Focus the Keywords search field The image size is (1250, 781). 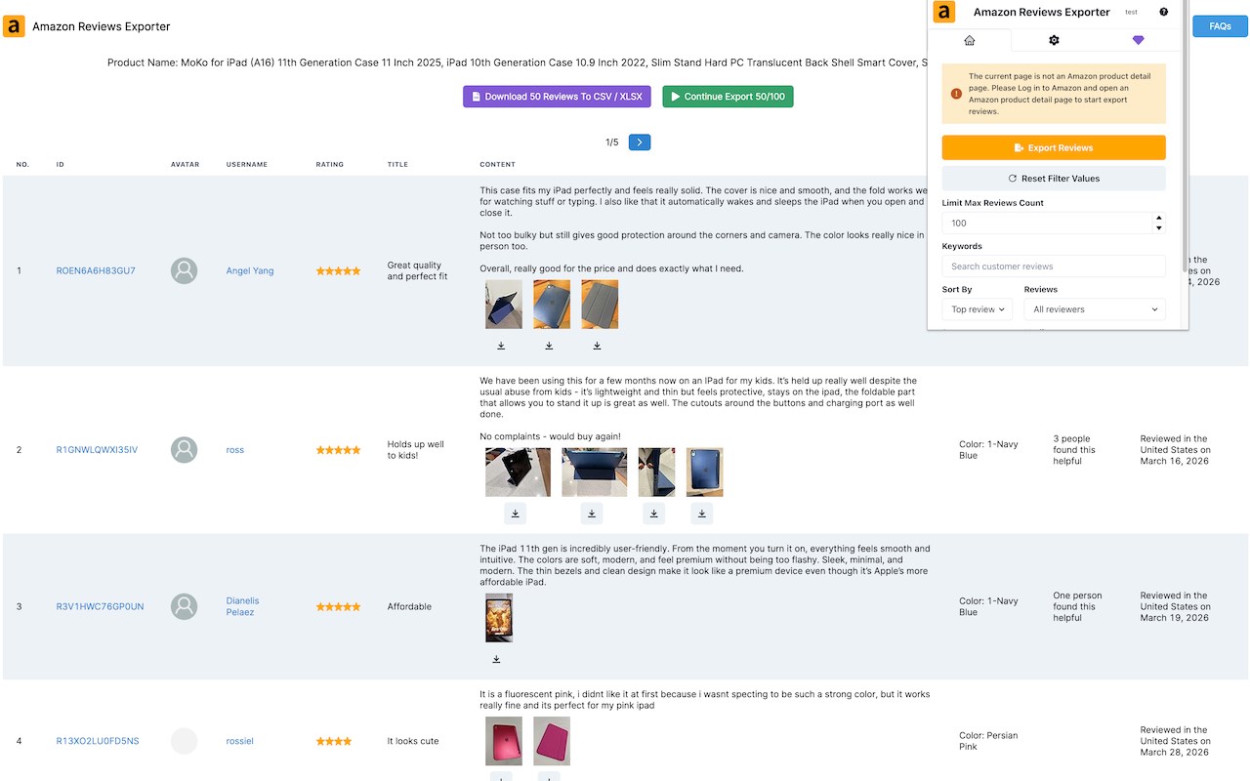click(1054, 266)
